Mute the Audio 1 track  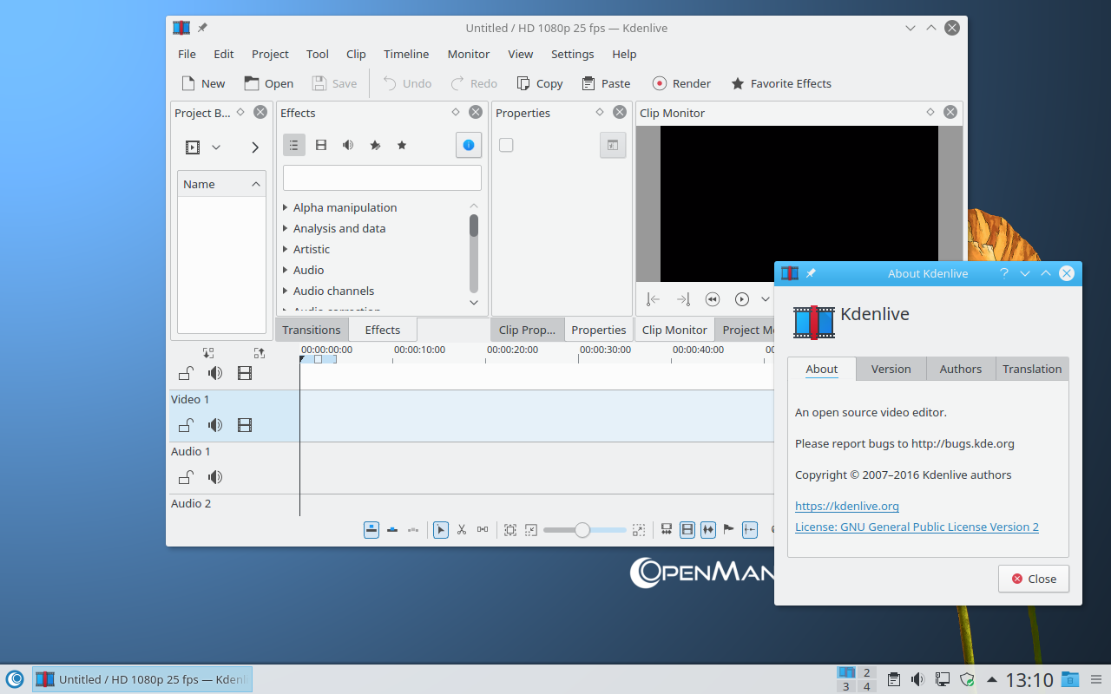coord(215,477)
